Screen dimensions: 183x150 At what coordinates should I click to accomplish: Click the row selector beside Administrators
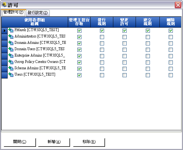(x=4, y=37)
